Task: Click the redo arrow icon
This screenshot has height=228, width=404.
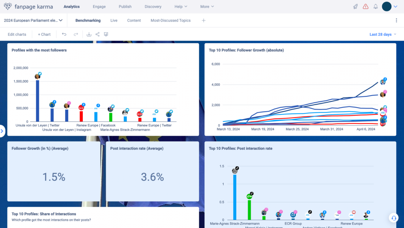Action: pyautogui.click(x=76, y=34)
